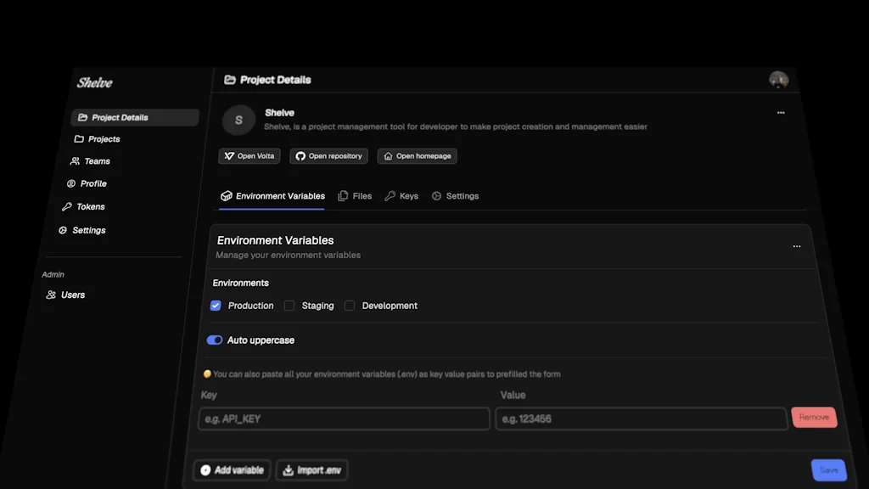Open the project card options menu
Screen dimensions: 869x489
[x=781, y=111]
